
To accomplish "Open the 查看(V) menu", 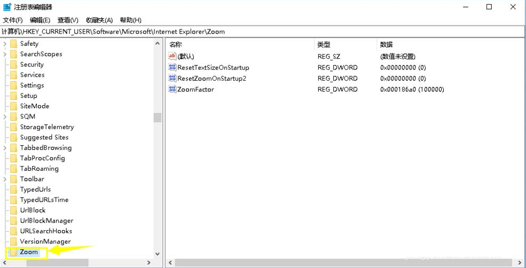I will (68, 20).
